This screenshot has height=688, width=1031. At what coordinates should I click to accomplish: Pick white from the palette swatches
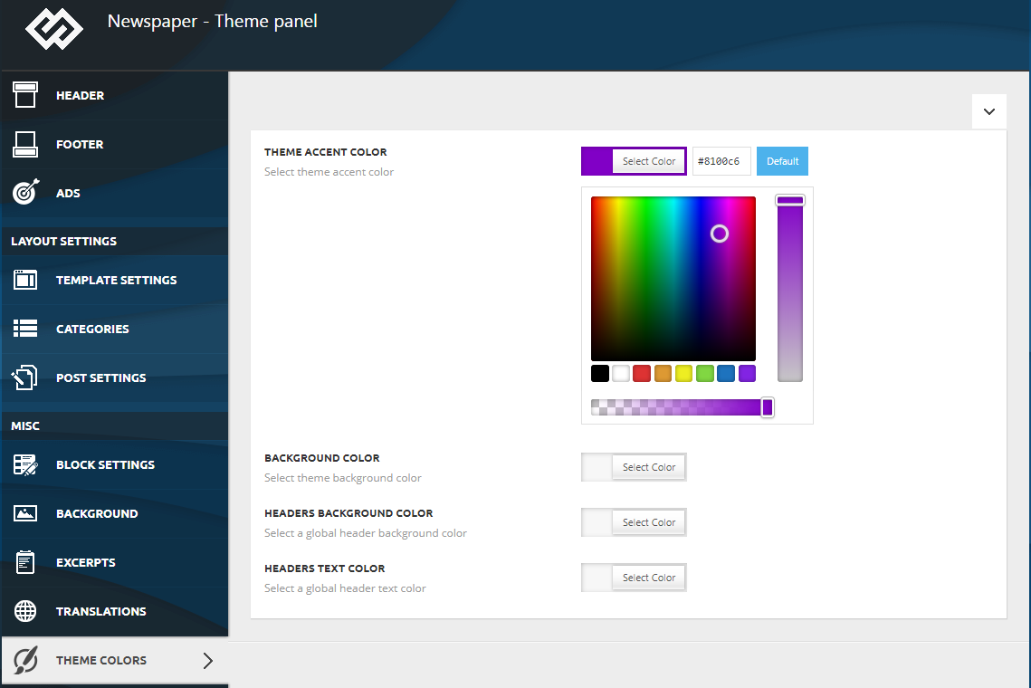coord(621,374)
